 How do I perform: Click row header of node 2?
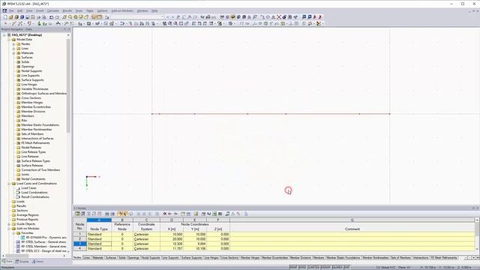point(80,239)
